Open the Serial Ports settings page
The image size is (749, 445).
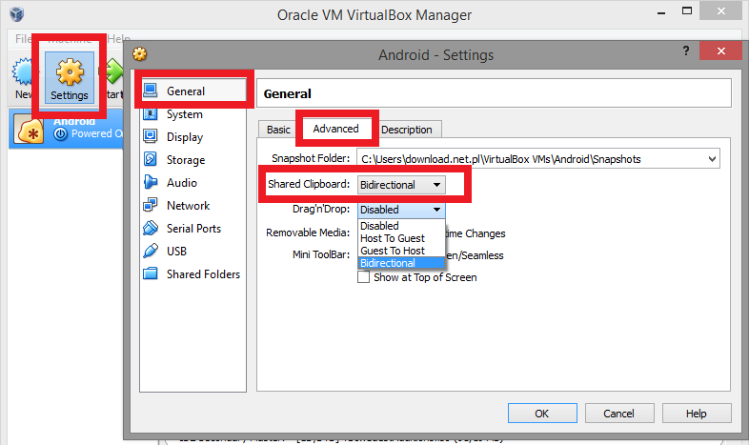point(194,229)
